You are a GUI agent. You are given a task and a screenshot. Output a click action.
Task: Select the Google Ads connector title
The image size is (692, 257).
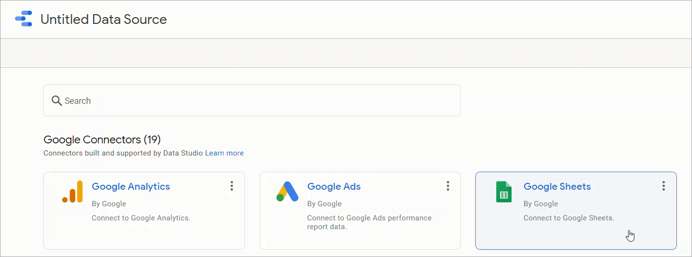(x=334, y=186)
